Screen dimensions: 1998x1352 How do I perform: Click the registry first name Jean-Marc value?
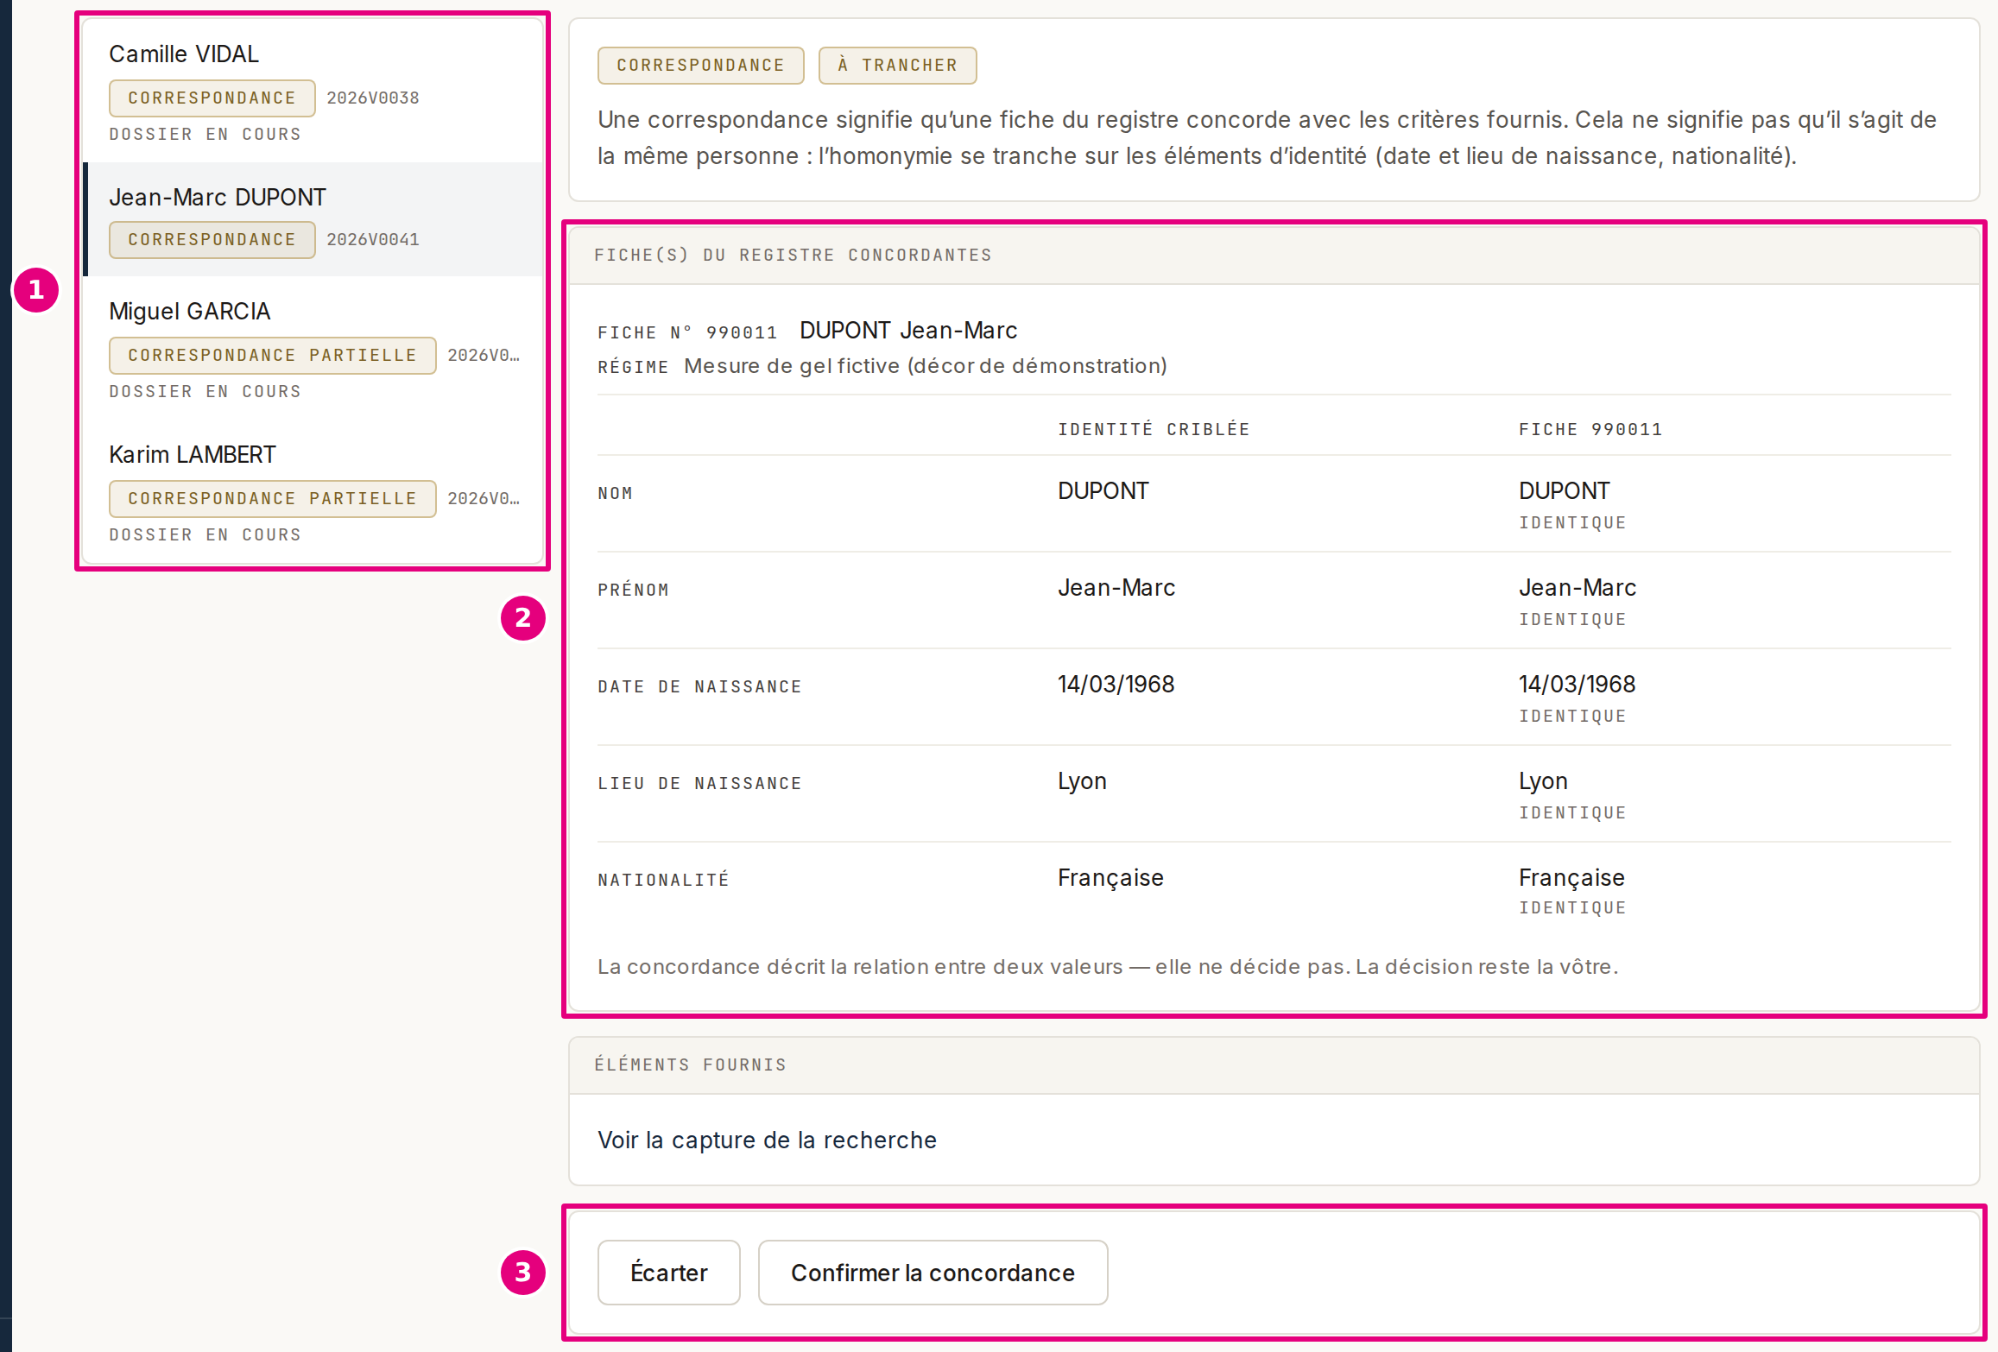pos(1577,588)
